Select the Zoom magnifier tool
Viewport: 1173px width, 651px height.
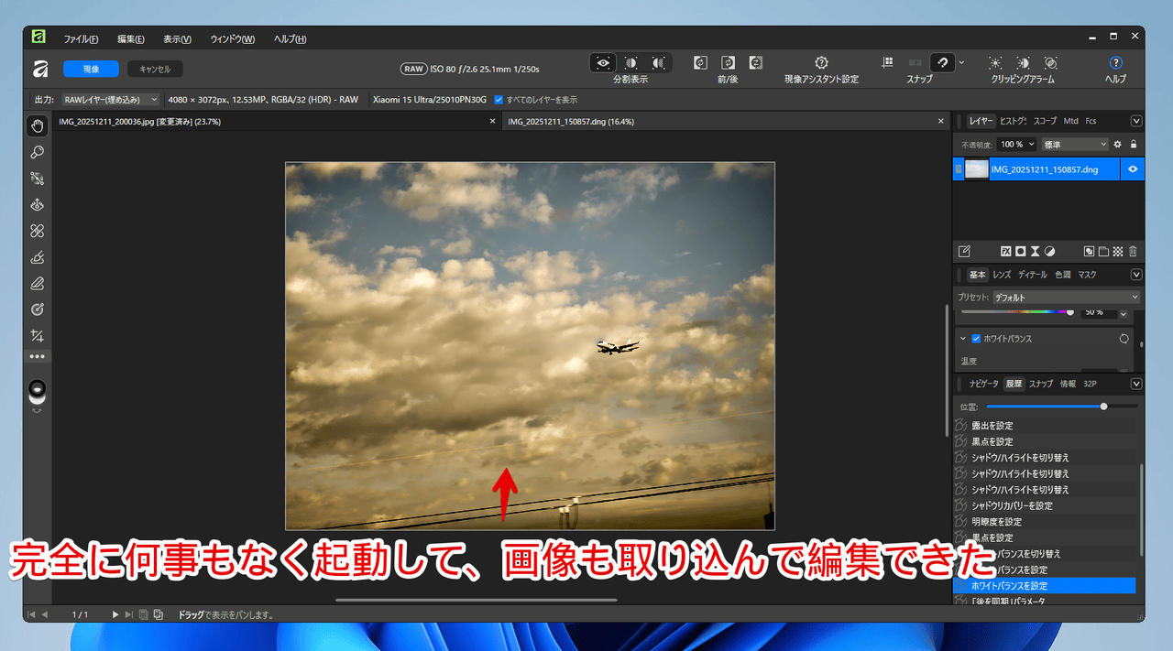[x=37, y=152]
